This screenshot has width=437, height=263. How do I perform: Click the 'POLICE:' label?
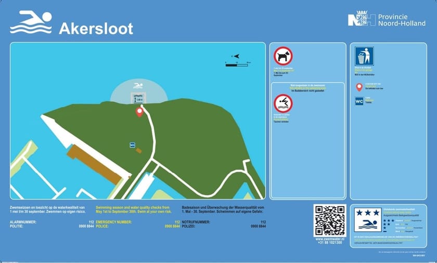pyautogui.click(x=102, y=226)
